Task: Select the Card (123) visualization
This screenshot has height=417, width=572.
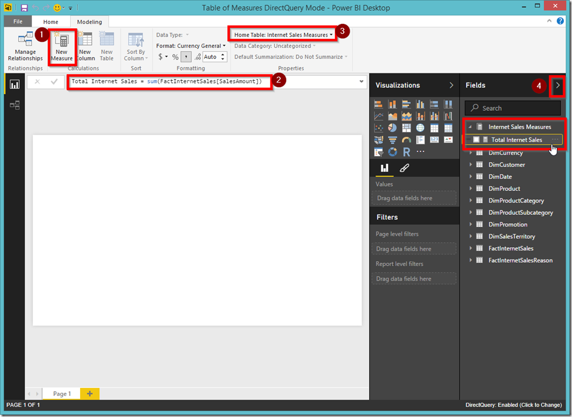Action: click(434, 140)
